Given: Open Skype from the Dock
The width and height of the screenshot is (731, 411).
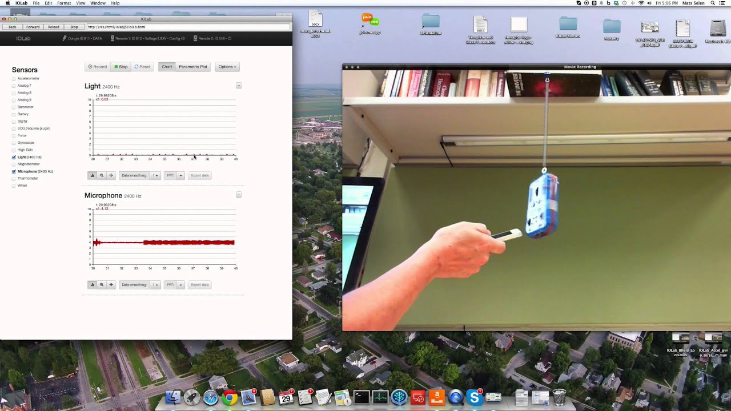Looking at the screenshot, I should (x=475, y=397).
